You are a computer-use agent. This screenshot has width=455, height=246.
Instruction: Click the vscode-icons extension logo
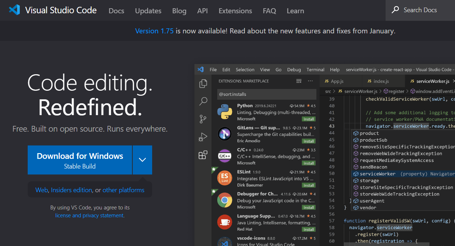224,242
